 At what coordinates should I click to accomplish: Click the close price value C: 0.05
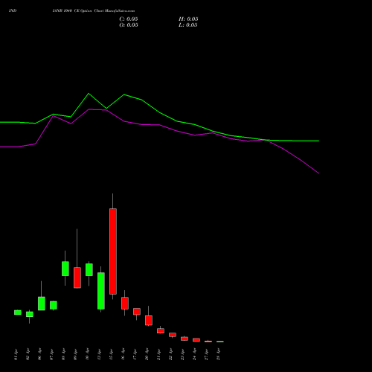[x=129, y=19]
